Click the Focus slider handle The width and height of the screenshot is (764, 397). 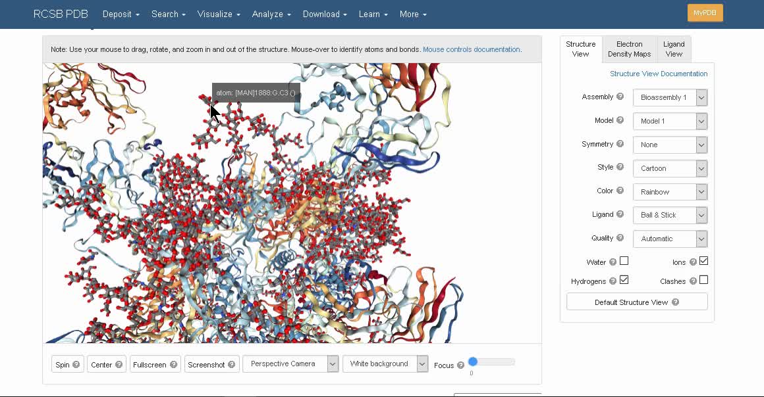coord(473,362)
